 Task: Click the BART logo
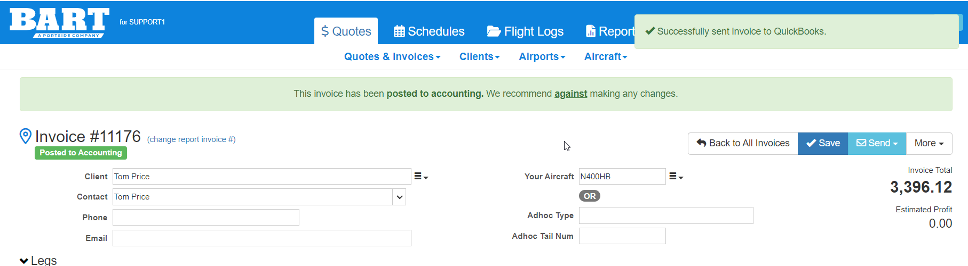(x=59, y=22)
